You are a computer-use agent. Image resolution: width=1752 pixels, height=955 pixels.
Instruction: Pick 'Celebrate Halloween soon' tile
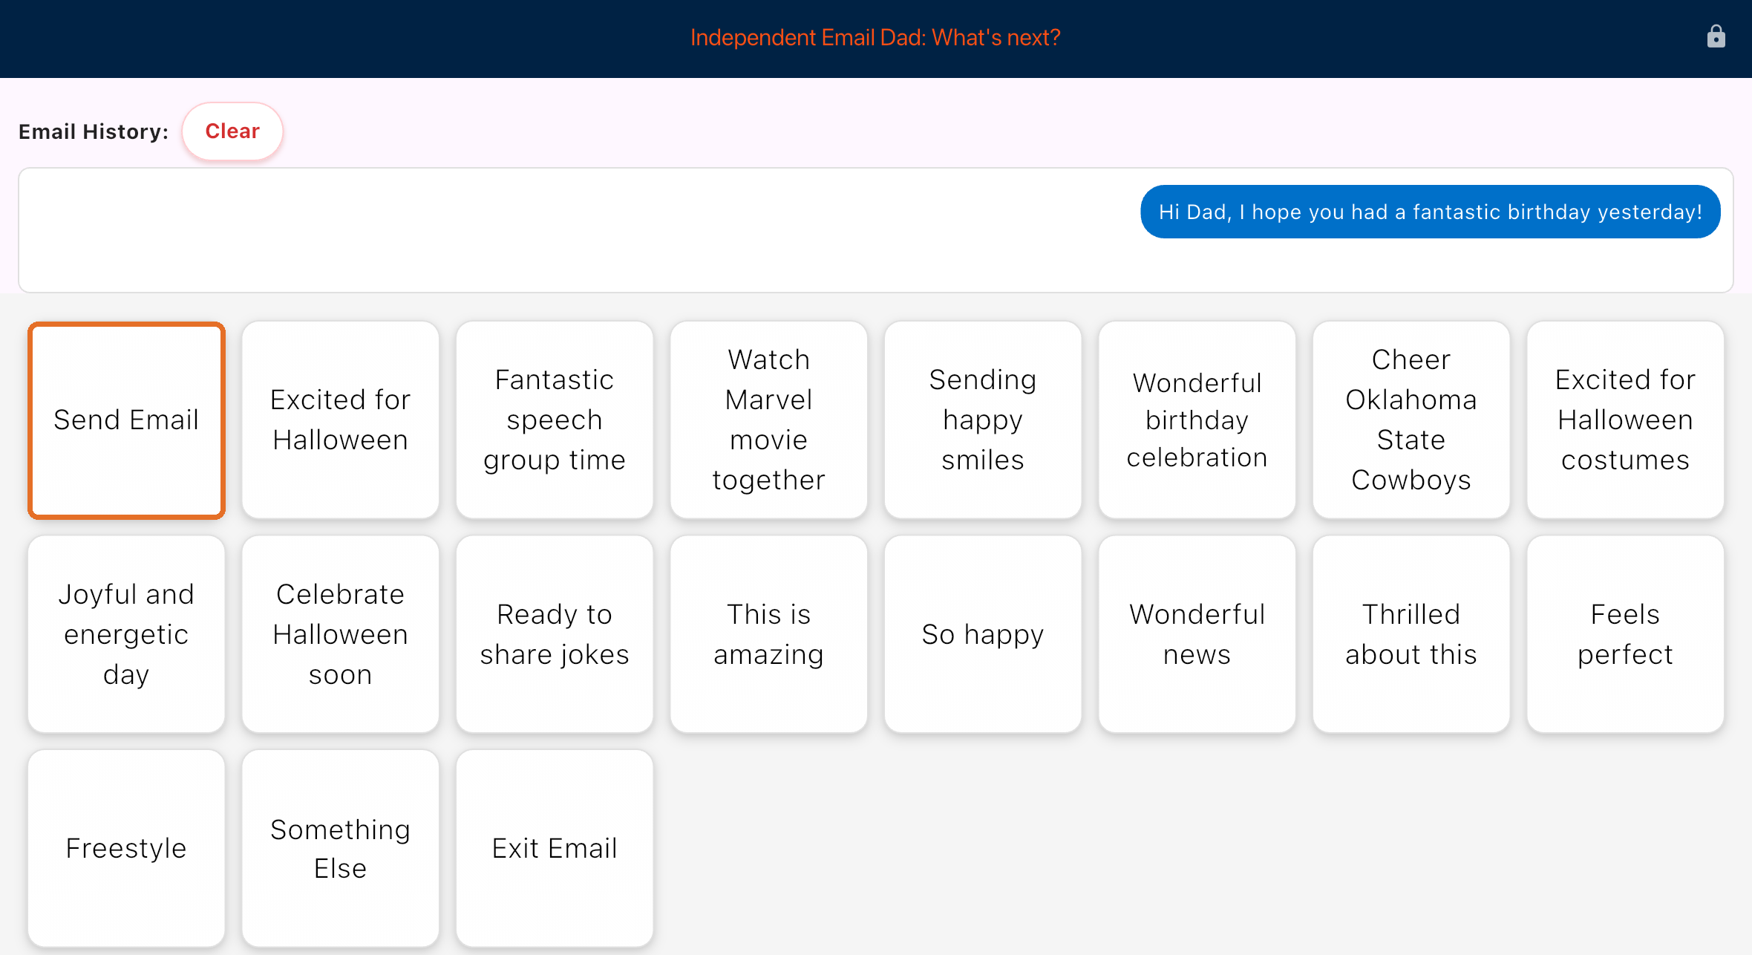tap(341, 634)
